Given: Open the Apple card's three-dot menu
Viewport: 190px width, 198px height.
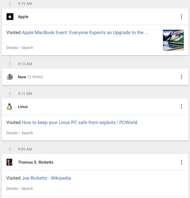Looking at the screenshot, I should click(x=181, y=17).
